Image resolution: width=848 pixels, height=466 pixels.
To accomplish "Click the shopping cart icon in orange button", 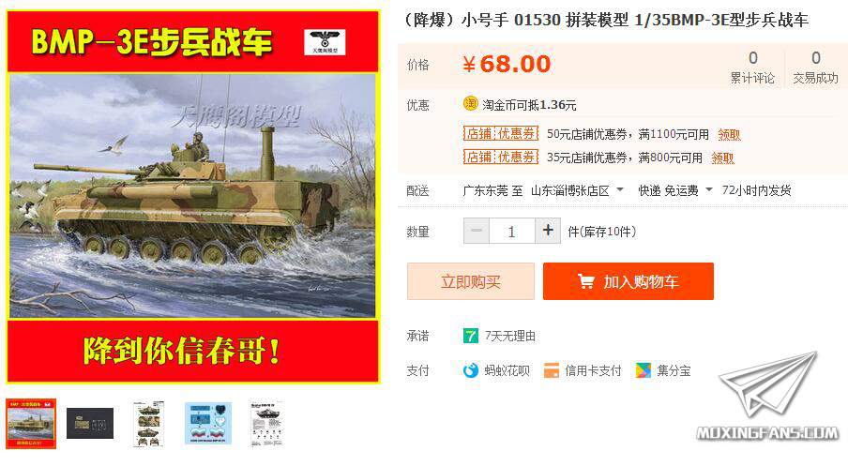I will [585, 281].
